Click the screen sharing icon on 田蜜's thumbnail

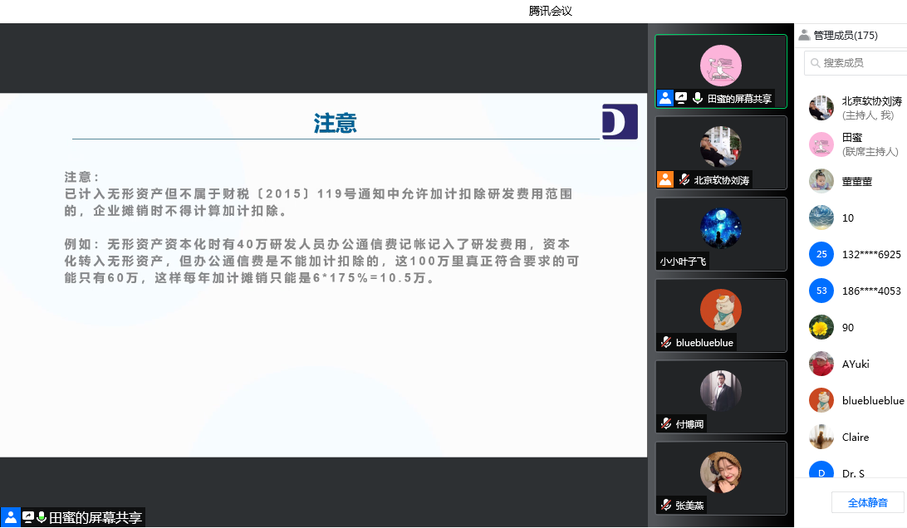click(x=681, y=97)
